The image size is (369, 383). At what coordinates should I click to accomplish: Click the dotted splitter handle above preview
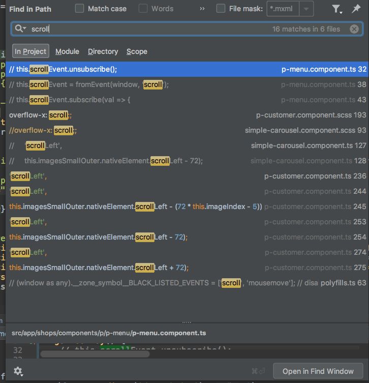[187, 322]
